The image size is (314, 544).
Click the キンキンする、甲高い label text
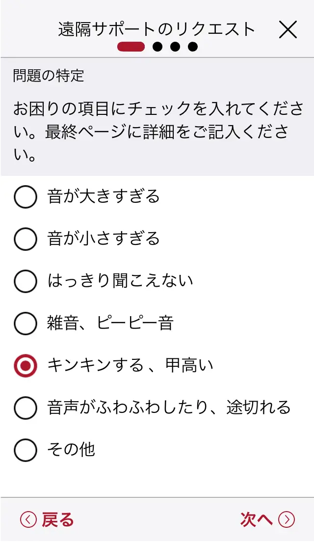(131, 366)
